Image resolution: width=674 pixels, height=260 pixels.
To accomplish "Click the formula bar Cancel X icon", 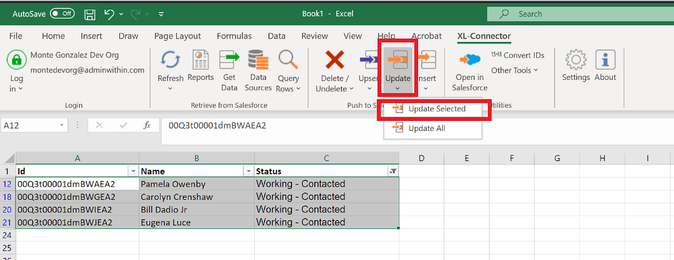I will (x=100, y=125).
